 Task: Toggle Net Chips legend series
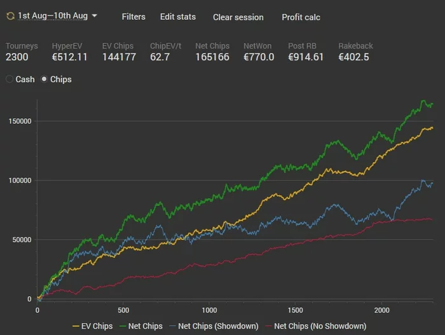tap(144, 326)
